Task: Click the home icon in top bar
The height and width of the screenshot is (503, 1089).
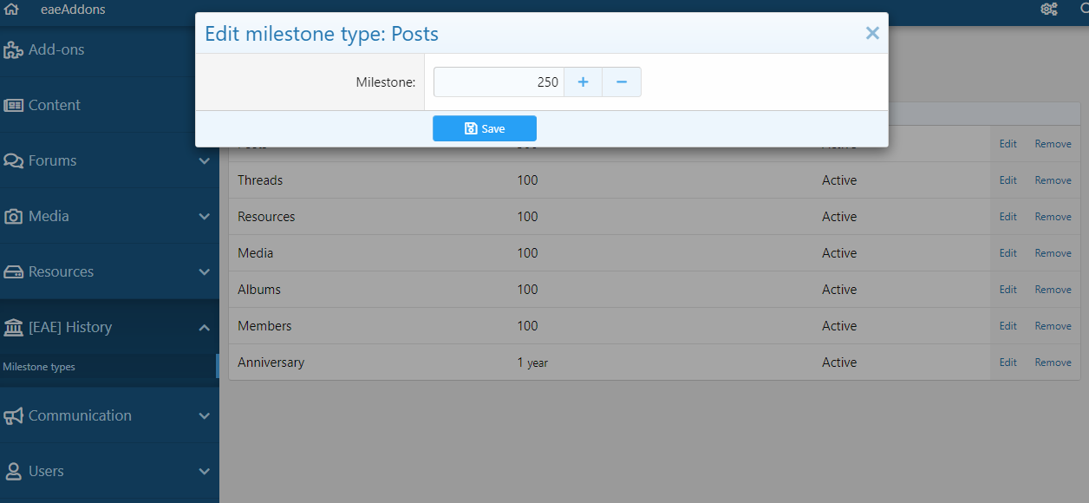Action: 12,10
